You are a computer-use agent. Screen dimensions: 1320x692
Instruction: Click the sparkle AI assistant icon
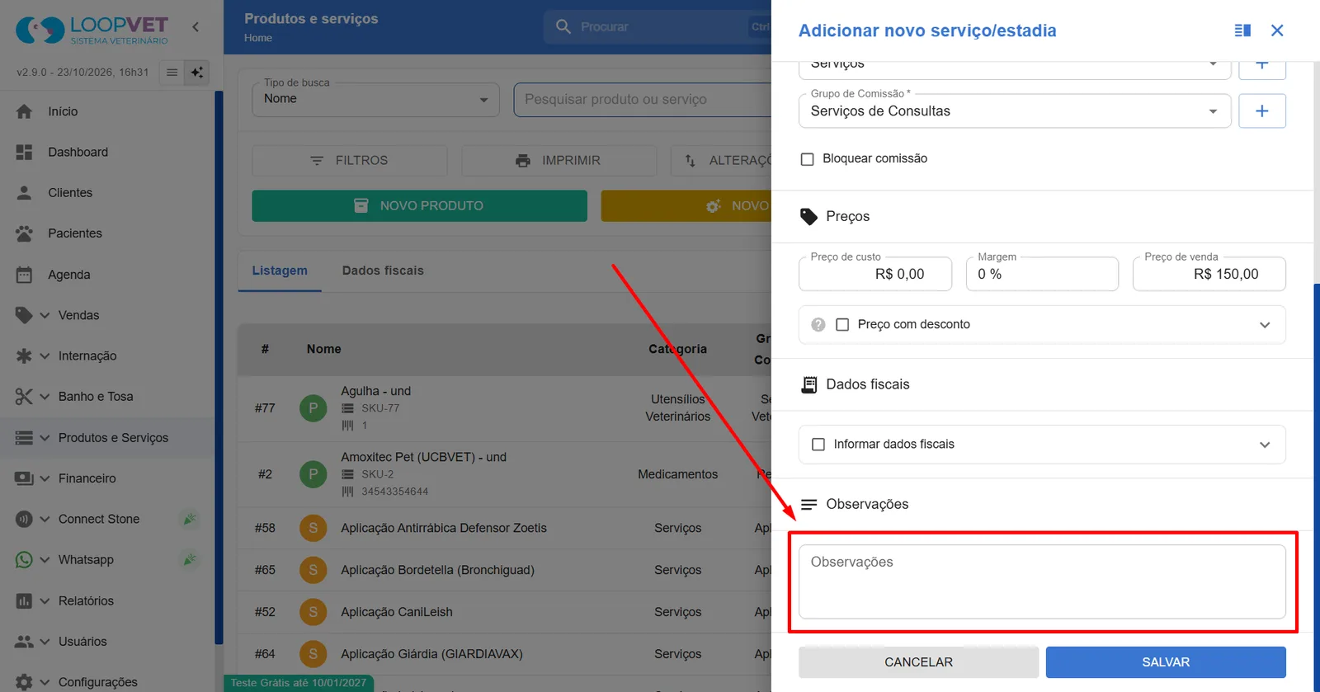[x=197, y=73]
